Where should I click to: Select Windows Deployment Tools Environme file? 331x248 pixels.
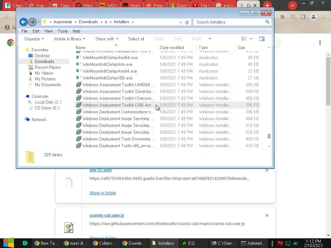168,139
